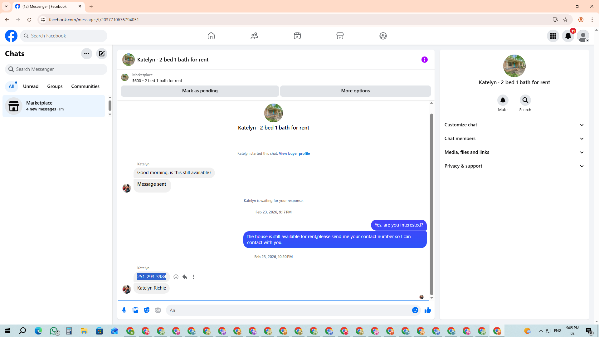Choose the sticker icon in composer

[147, 310]
